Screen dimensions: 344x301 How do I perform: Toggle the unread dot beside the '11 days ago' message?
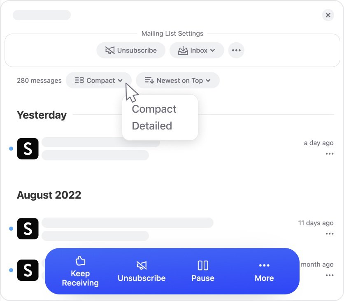[11, 229]
